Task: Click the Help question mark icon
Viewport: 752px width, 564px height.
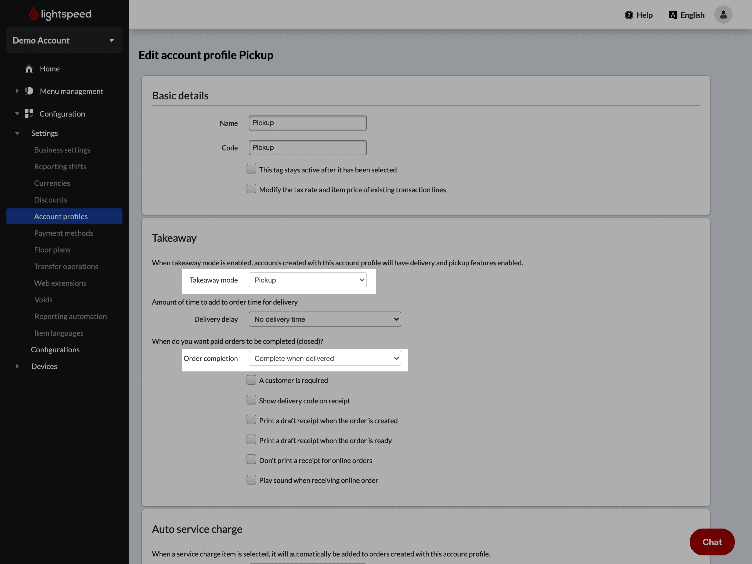Action: 629,15
